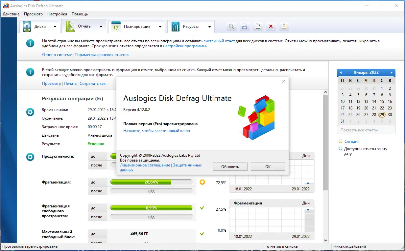Select calendar day 29 January
This screenshot has width=405, height=251.
pyautogui.click(x=382, y=115)
